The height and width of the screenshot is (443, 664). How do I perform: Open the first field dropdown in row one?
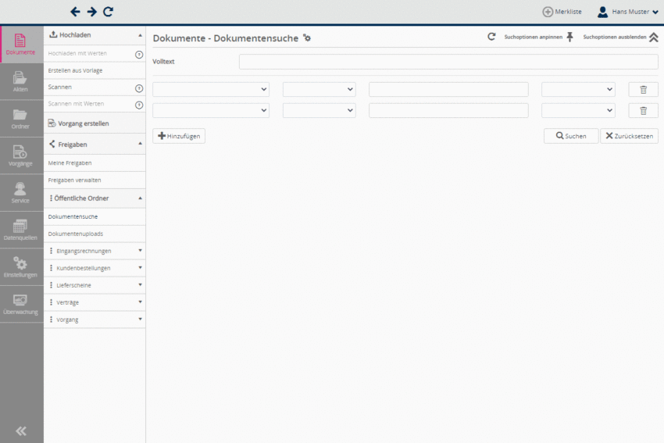coord(211,90)
